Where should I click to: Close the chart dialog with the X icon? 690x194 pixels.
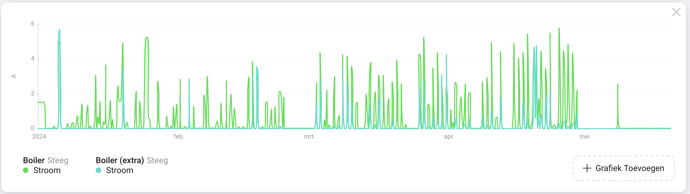pyautogui.click(x=676, y=12)
